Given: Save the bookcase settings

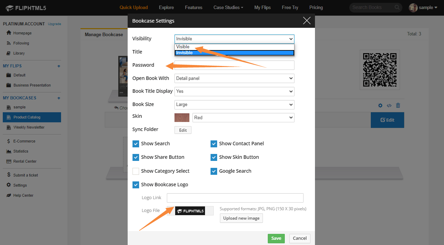Looking at the screenshot, I should 276,238.
